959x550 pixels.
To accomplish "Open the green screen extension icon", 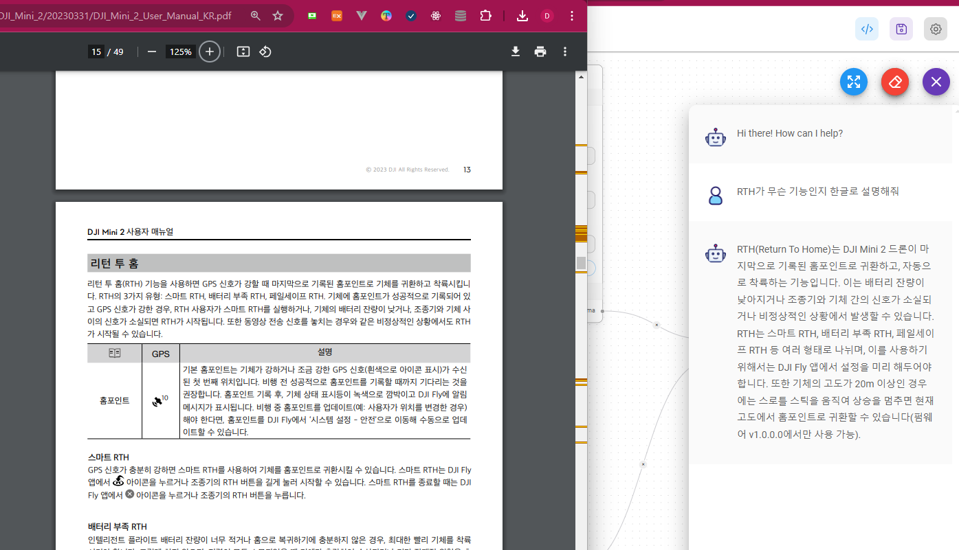I will [x=312, y=16].
